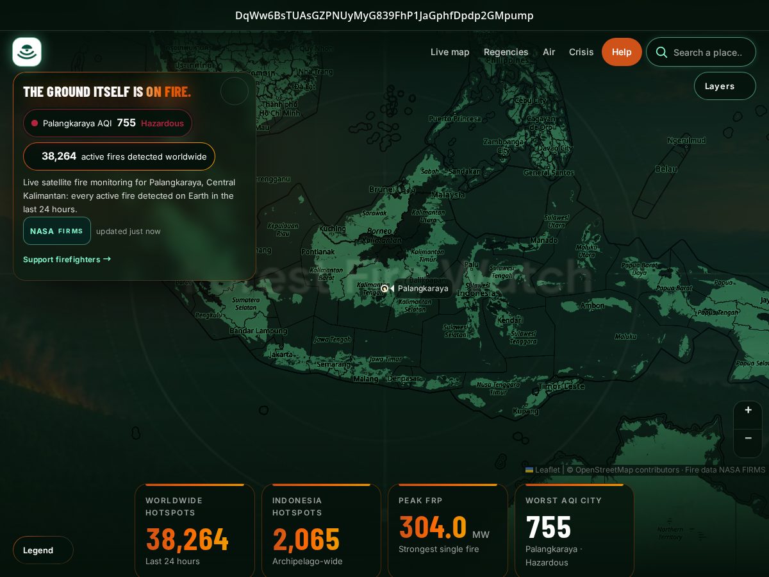Screen dimensions: 769x577
Task: Zoom in with the plus button
Action: [x=748, y=410]
